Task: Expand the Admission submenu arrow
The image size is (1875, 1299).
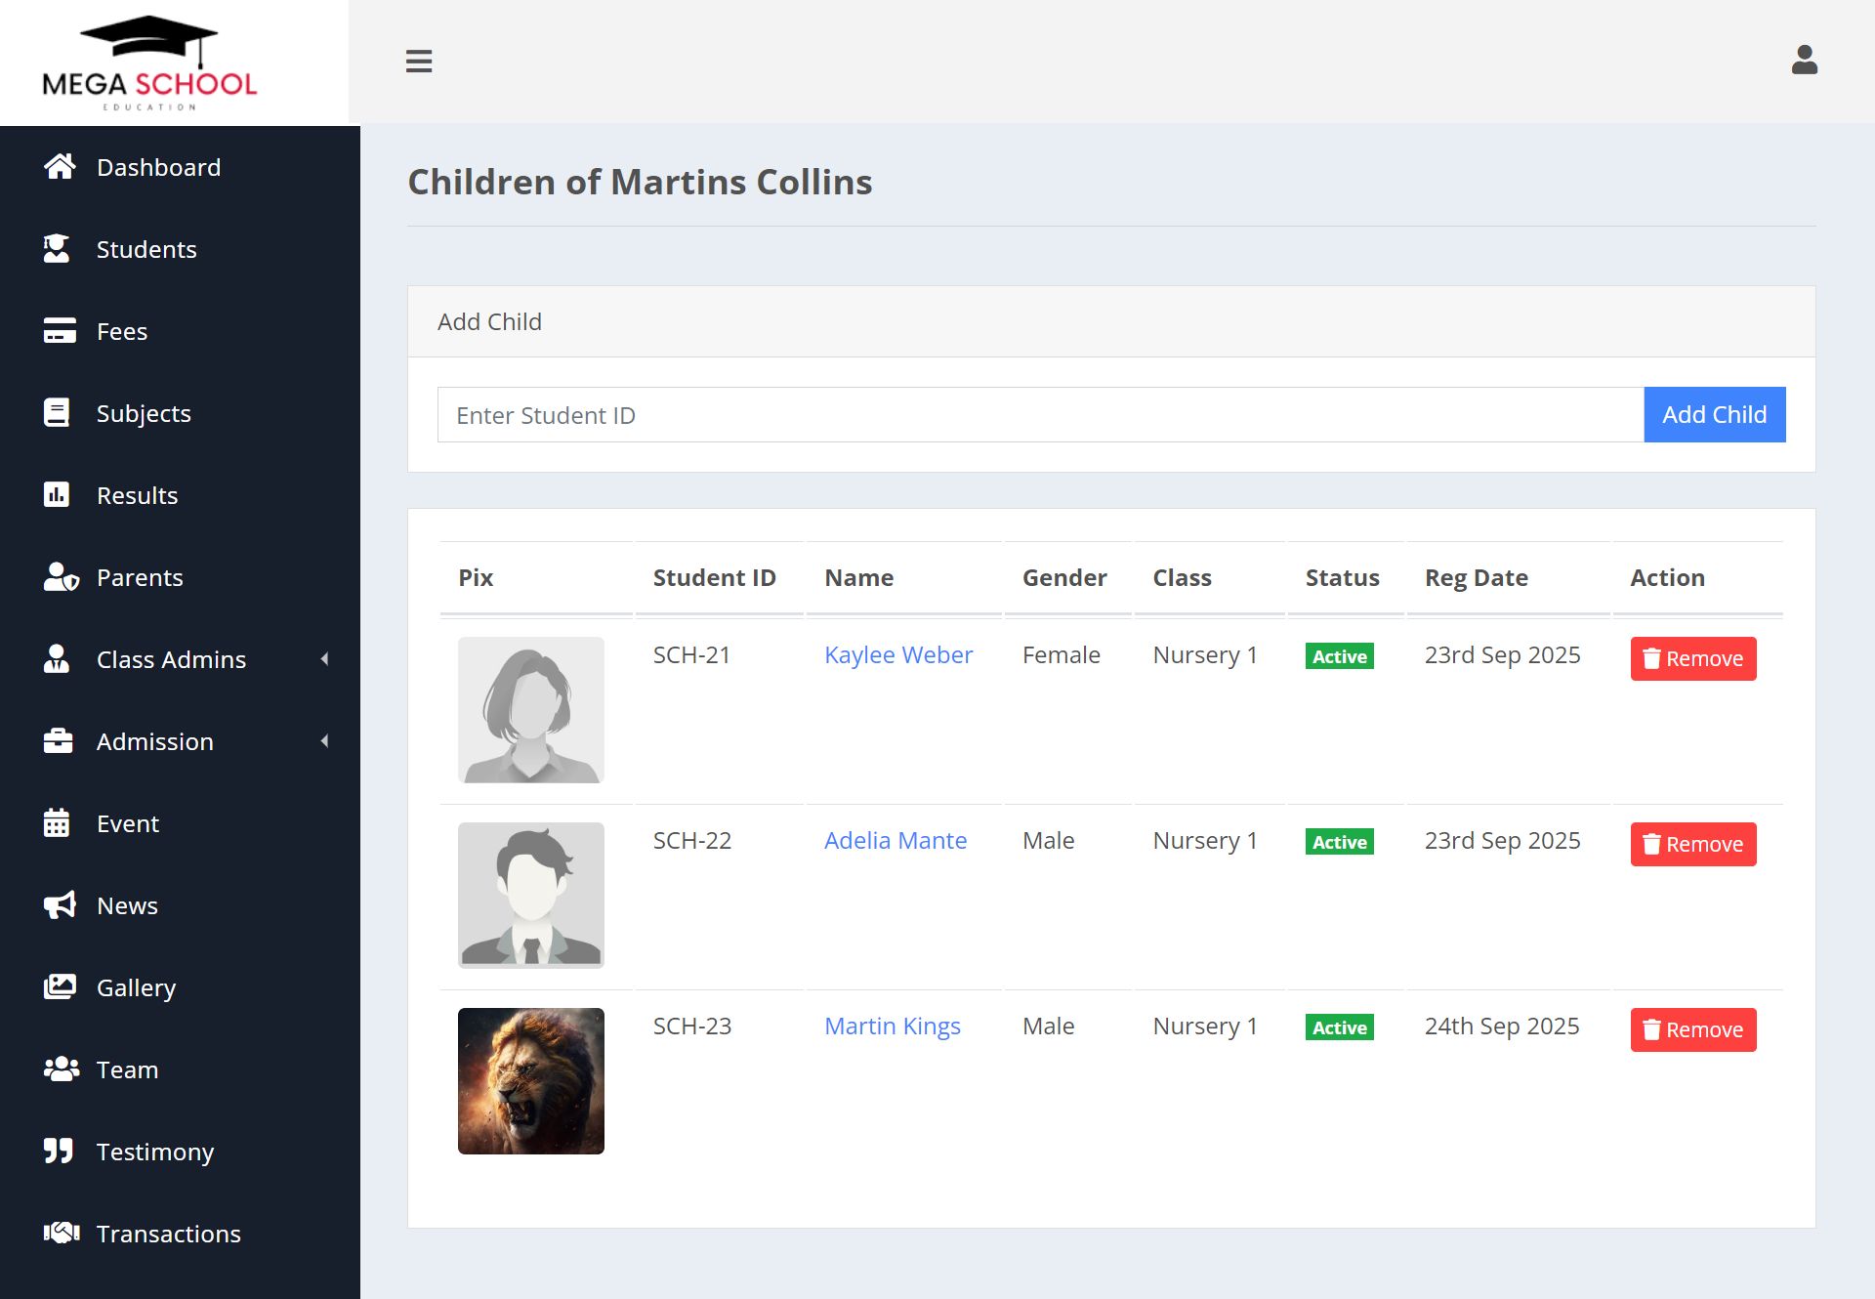Action: (324, 741)
